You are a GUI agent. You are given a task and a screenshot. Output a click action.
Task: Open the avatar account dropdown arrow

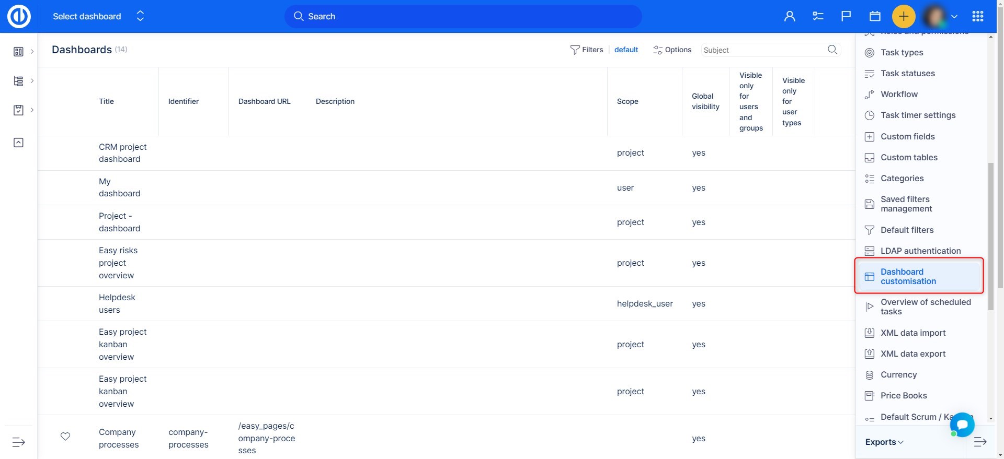(954, 17)
